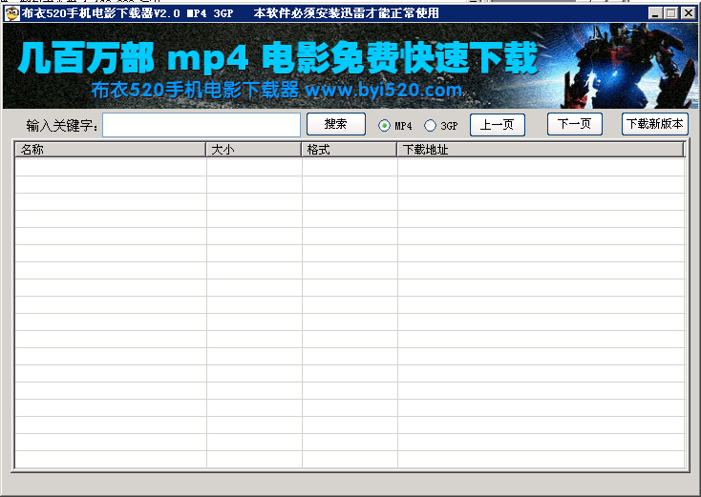Select the 下载地址 column header
This screenshot has height=497, width=701.
(x=540, y=150)
